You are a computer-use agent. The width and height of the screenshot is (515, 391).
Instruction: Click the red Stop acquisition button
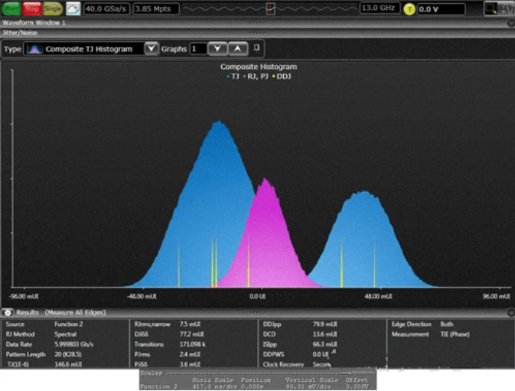32,8
